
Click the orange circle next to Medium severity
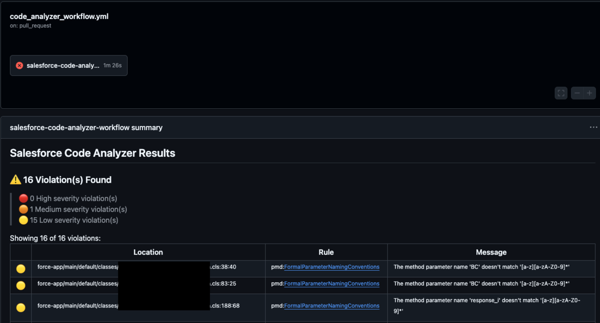(23, 209)
